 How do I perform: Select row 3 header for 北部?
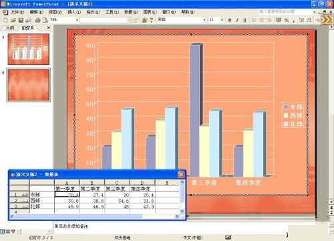click(x=19, y=206)
